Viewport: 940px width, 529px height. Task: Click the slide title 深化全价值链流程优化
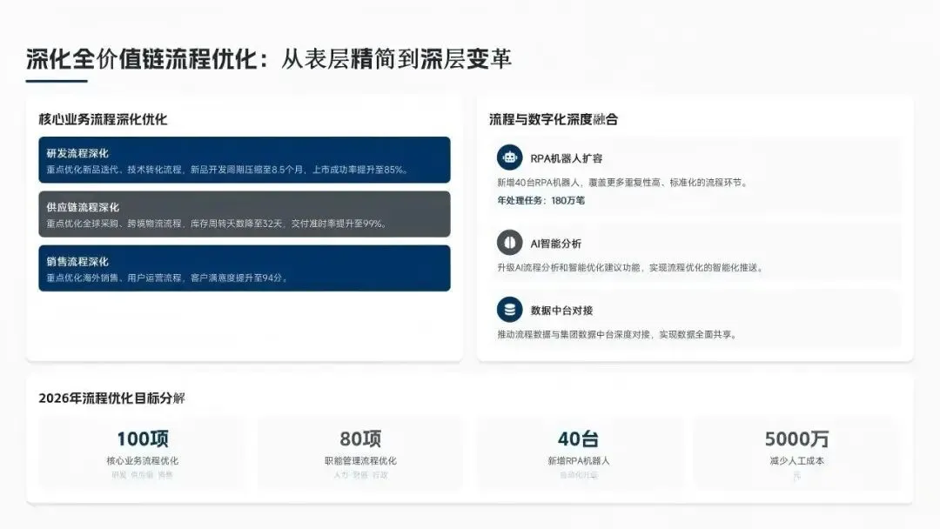(142, 59)
